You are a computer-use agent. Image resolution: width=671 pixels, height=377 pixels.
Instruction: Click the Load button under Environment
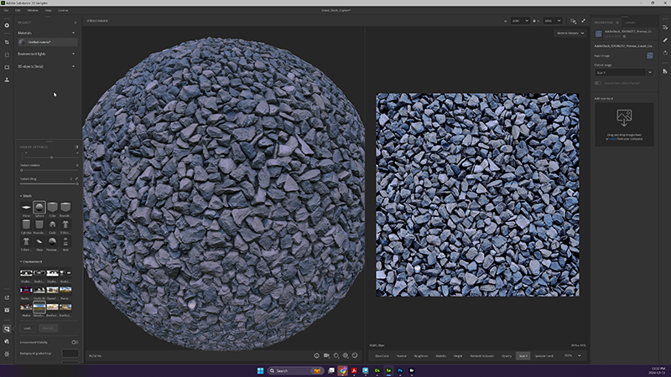point(28,328)
